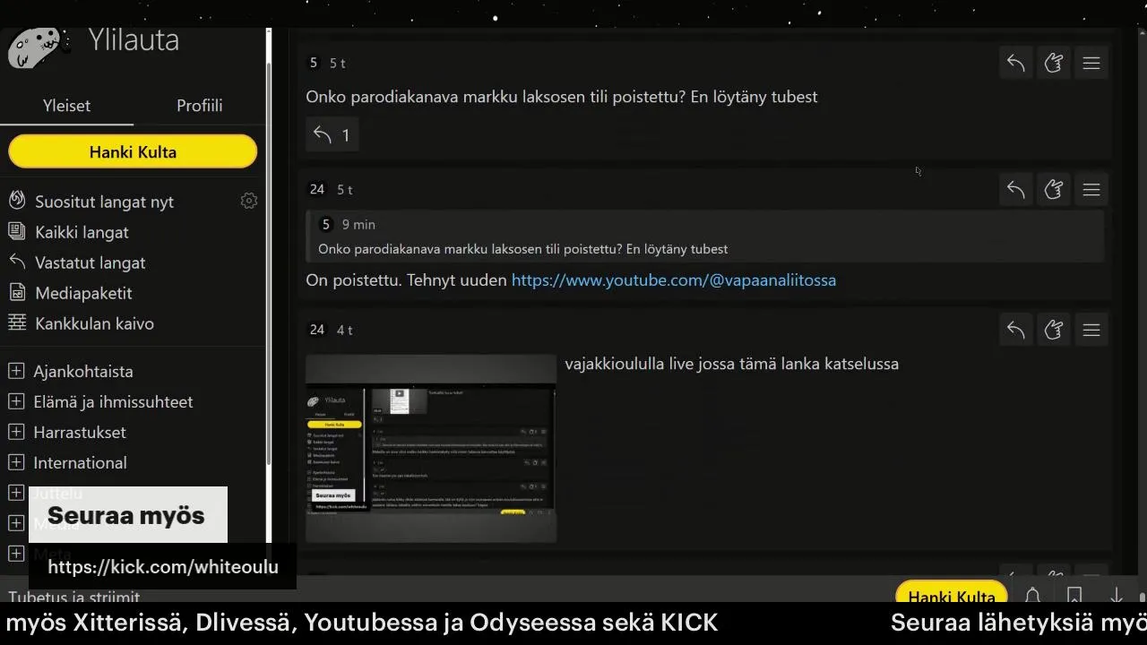Open the Yleiset tab

point(66,106)
